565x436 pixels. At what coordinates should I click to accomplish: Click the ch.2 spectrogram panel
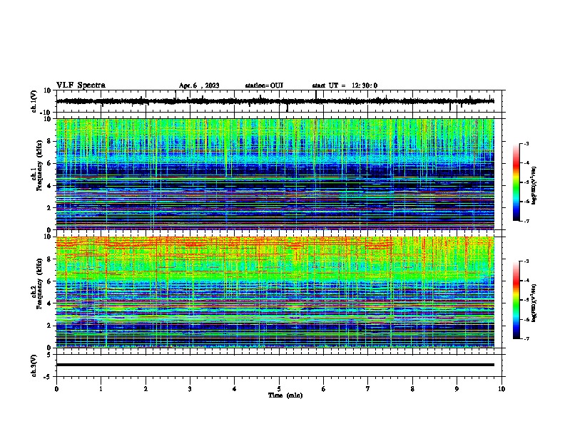pyautogui.click(x=275, y=292)
